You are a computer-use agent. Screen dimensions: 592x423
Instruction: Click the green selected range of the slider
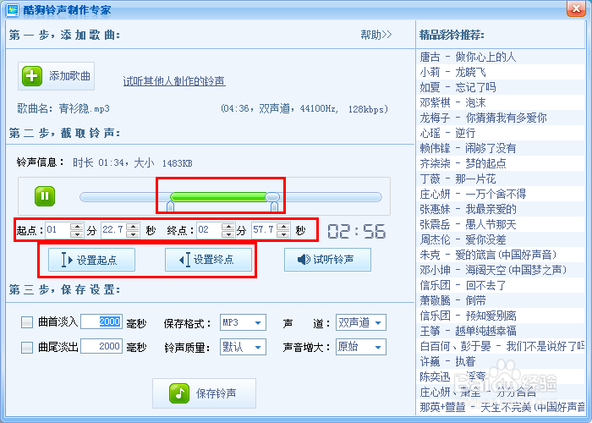(x=218, y=196)
